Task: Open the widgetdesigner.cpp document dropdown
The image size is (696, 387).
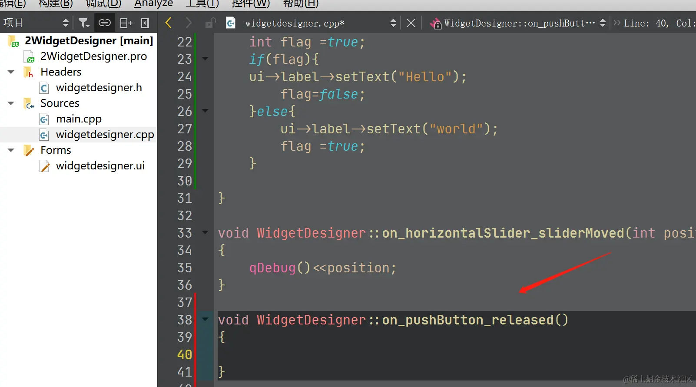Action: coord(321,23)
